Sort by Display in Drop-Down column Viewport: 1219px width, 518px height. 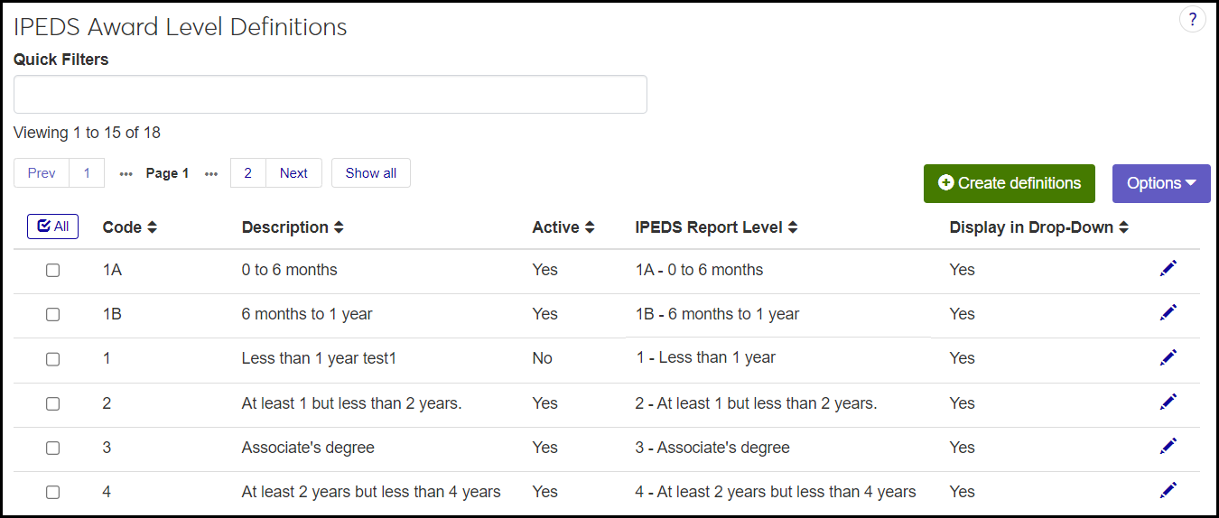pyautogui.click(x=1123, y=228)
